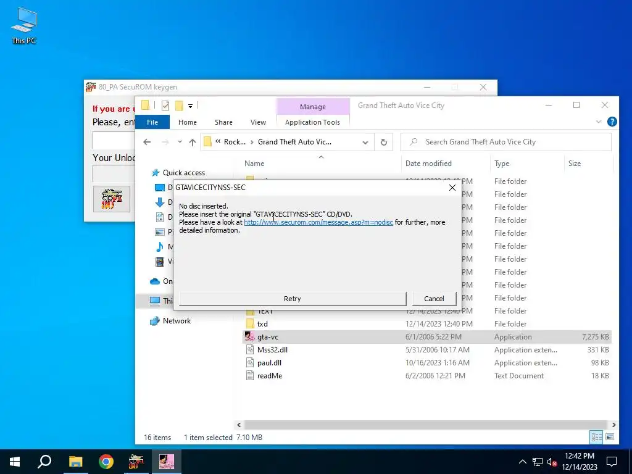Show hidden tray icons
The width and height of the screenshot is (632, 474).
point(522,462)
